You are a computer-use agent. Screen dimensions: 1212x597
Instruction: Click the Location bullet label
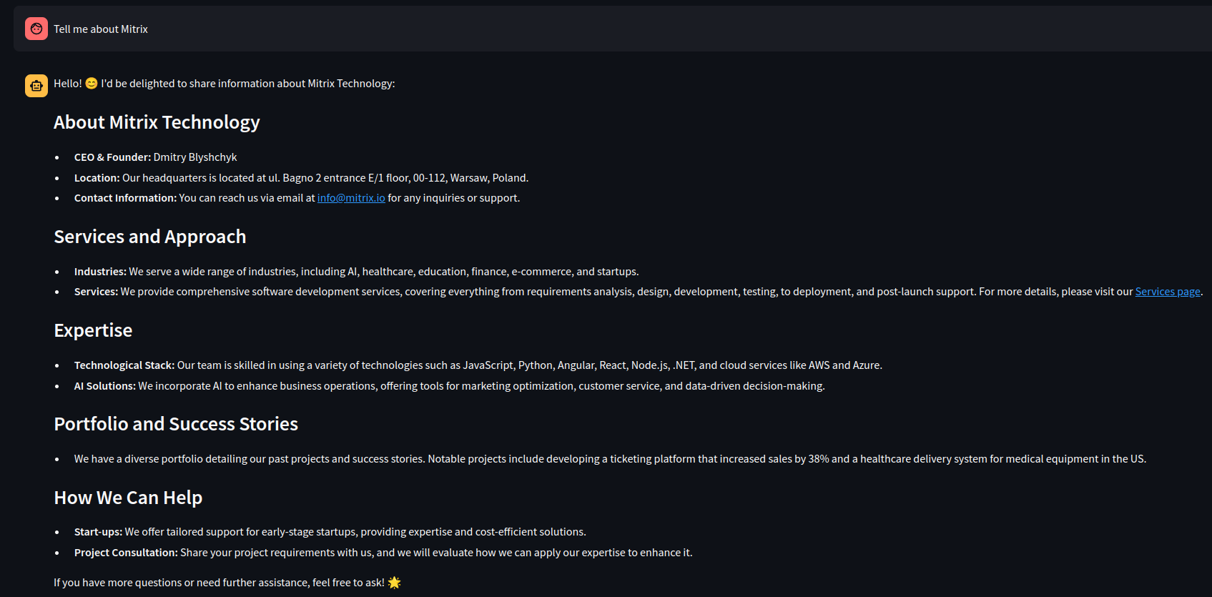coord(97,178)
